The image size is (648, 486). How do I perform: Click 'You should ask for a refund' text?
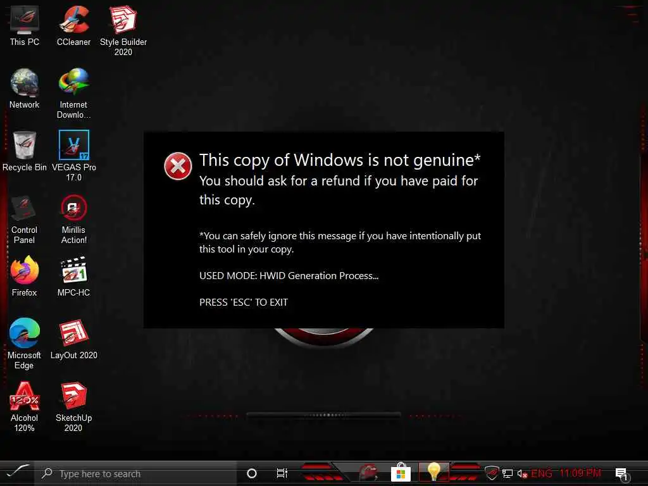coord(339,190)
